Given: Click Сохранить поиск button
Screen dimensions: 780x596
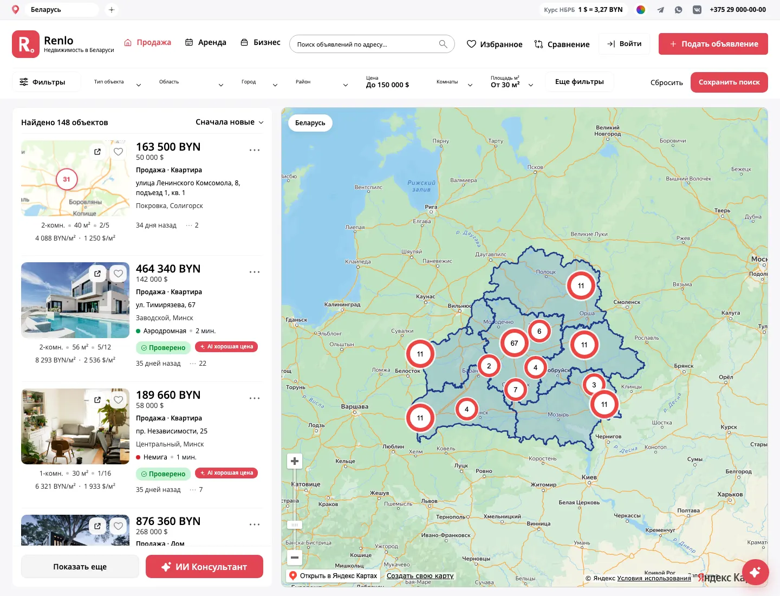Looking at the screenshot, I should [729, 82].
